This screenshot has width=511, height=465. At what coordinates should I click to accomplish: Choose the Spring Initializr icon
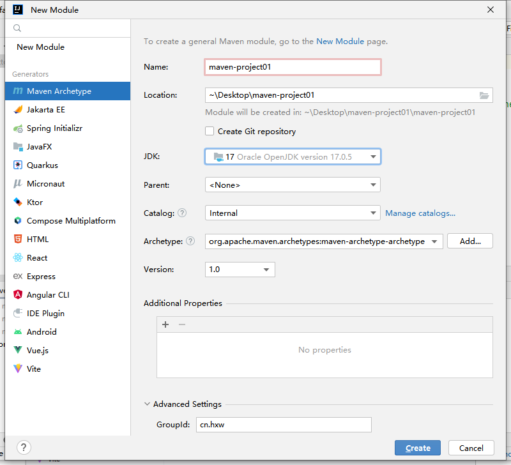coord(18,128)
